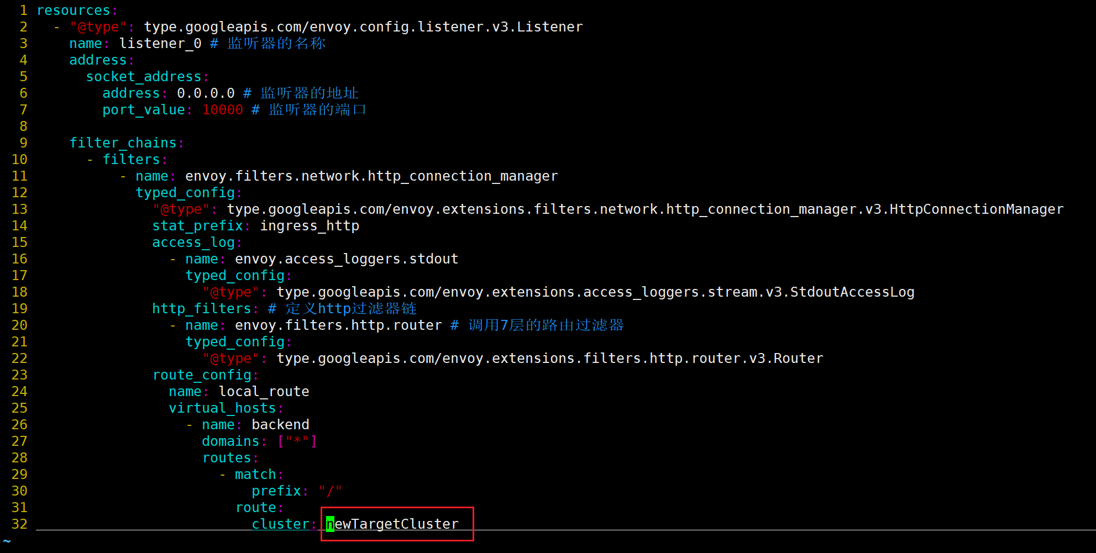Click line number 13 in gutter
This screenshot has width=1096, height=553.
[x=19, y=209]
